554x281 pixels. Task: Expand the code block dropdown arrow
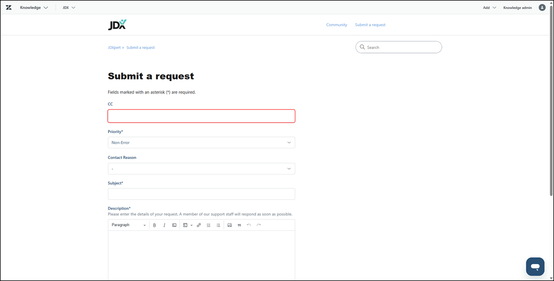tap(191, 225)
